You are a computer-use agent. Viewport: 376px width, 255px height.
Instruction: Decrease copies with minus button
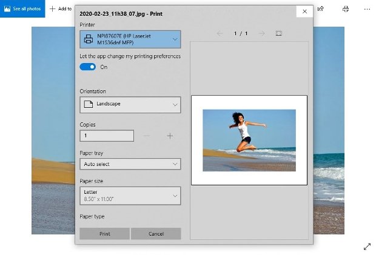(147, 136)
